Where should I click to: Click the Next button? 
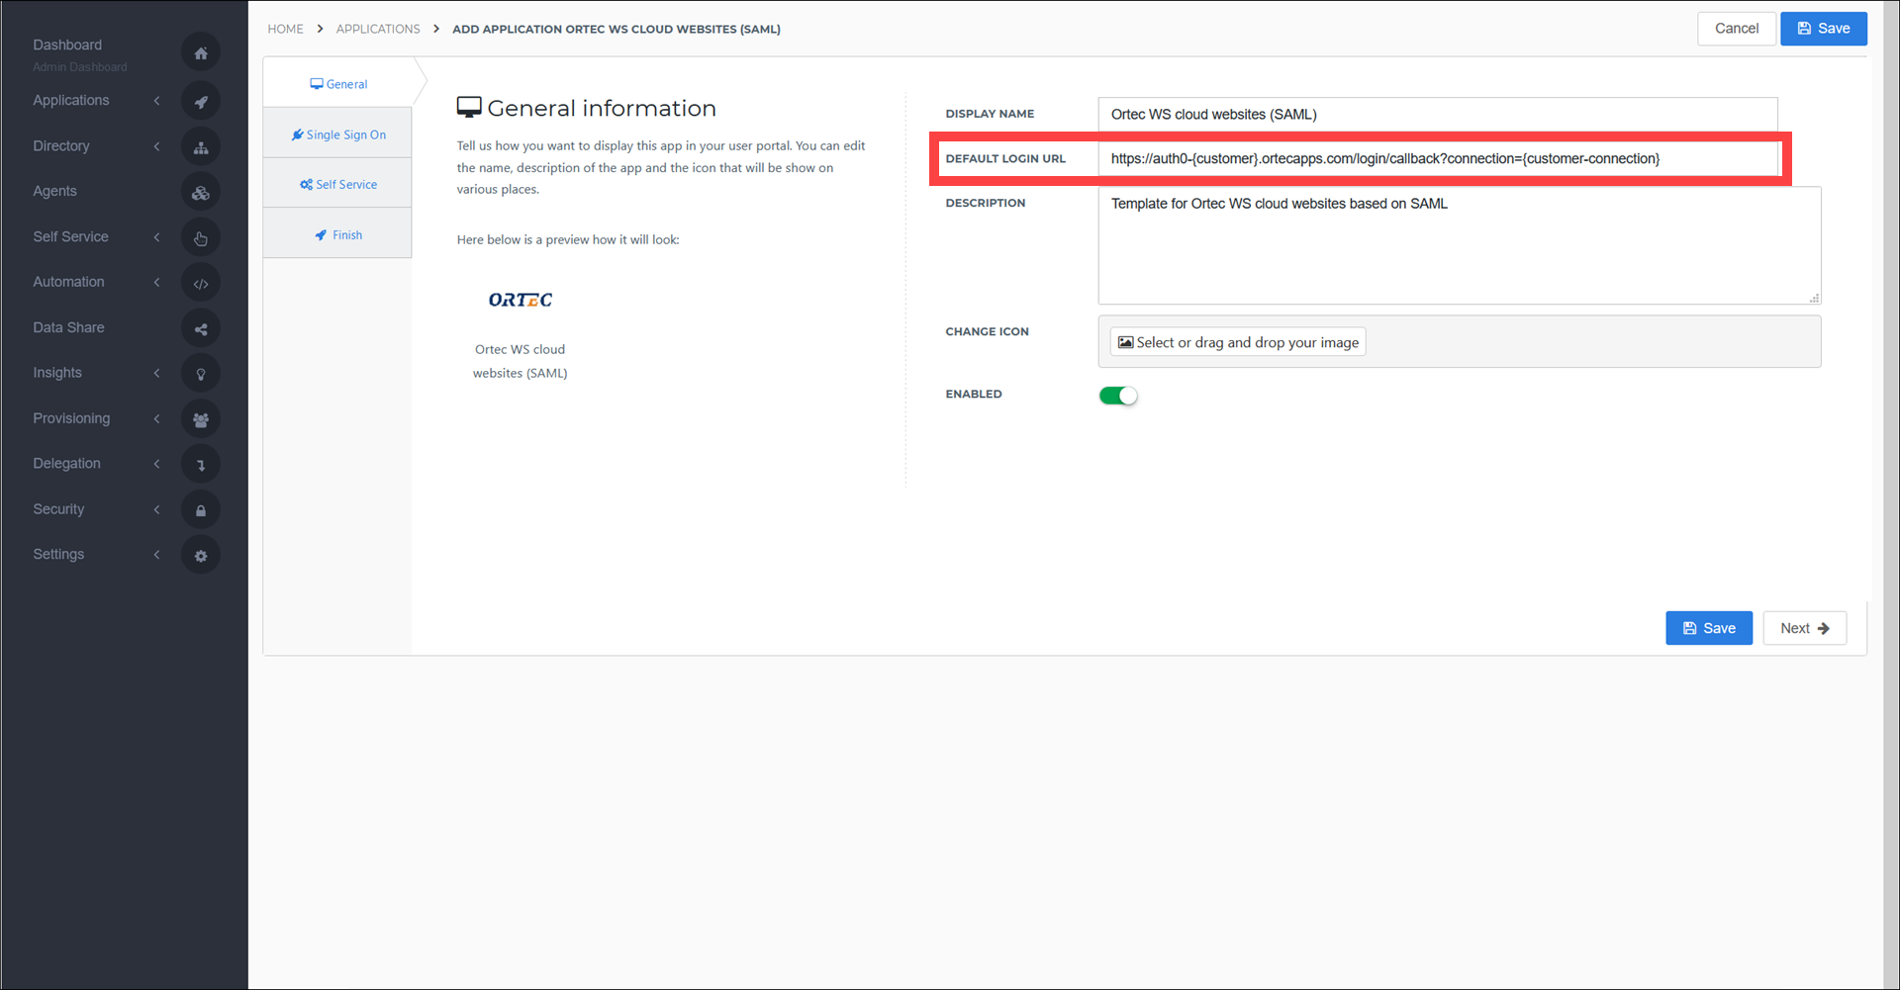click(1805, 628)
